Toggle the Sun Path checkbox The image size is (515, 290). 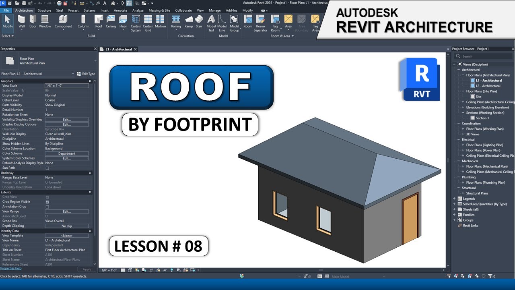[x=47, y=168]
